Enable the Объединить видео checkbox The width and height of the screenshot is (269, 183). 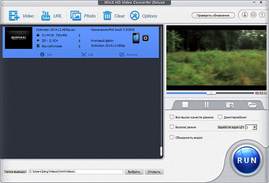[x=172, y=137]
